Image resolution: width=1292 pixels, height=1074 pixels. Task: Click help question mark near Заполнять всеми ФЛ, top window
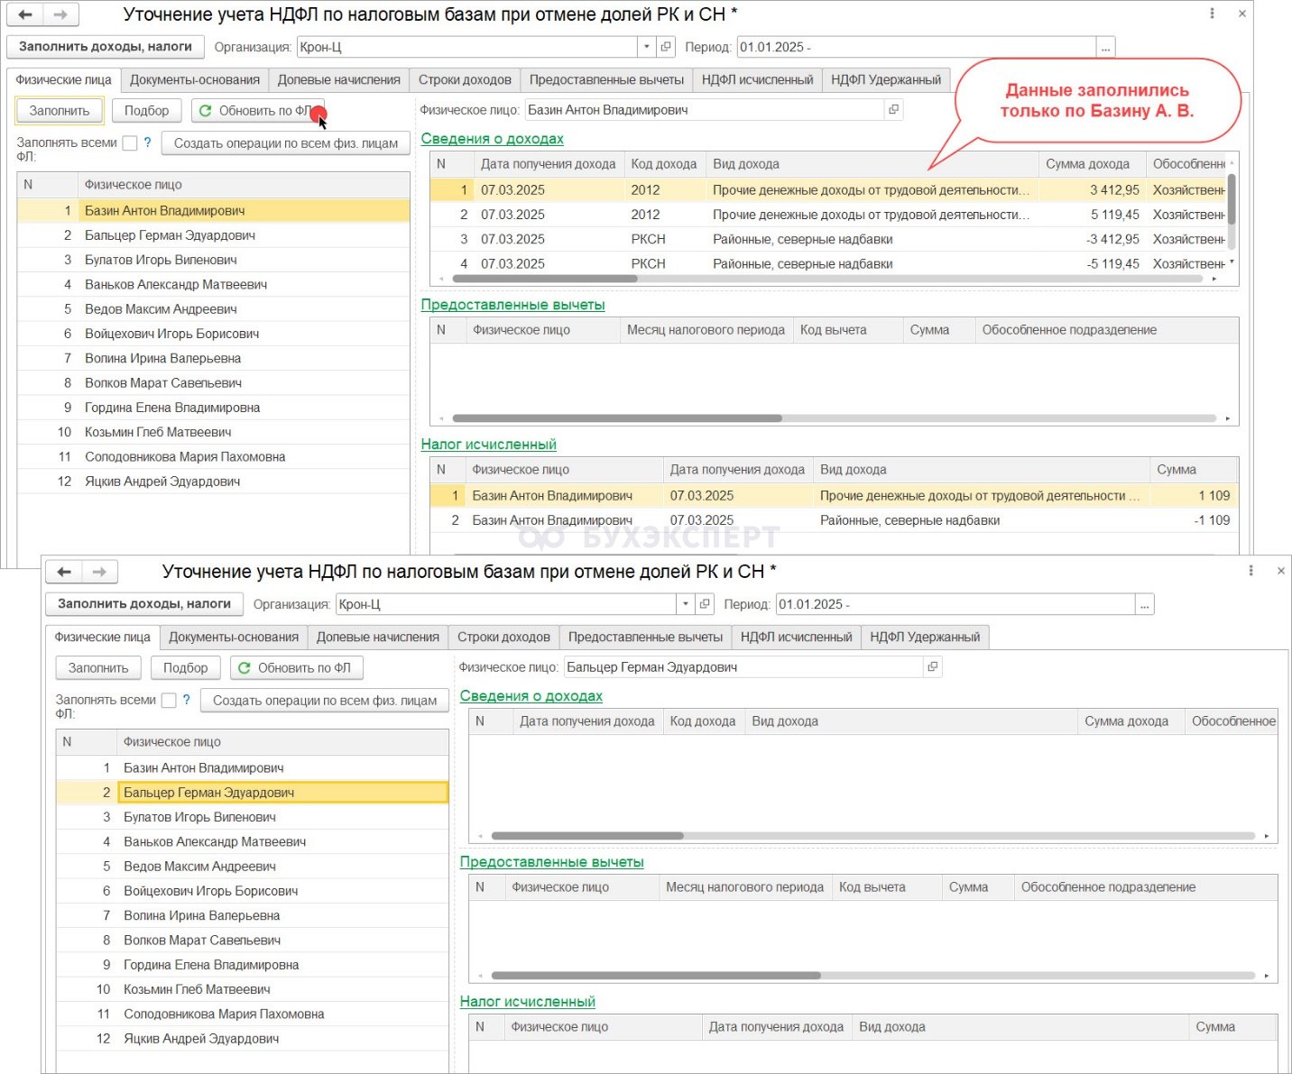coord(147,142)
